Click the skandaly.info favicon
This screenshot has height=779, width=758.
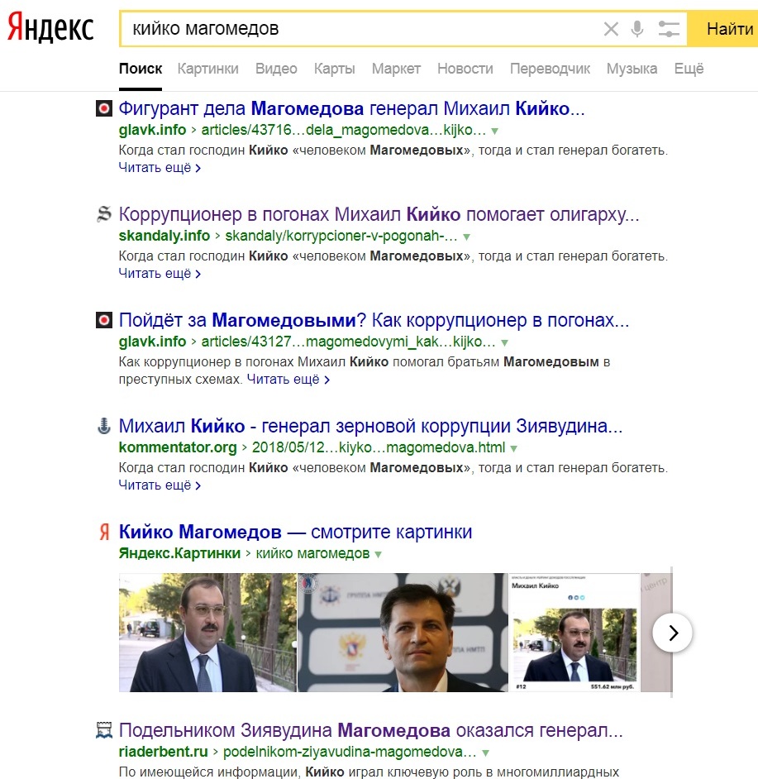103,215
